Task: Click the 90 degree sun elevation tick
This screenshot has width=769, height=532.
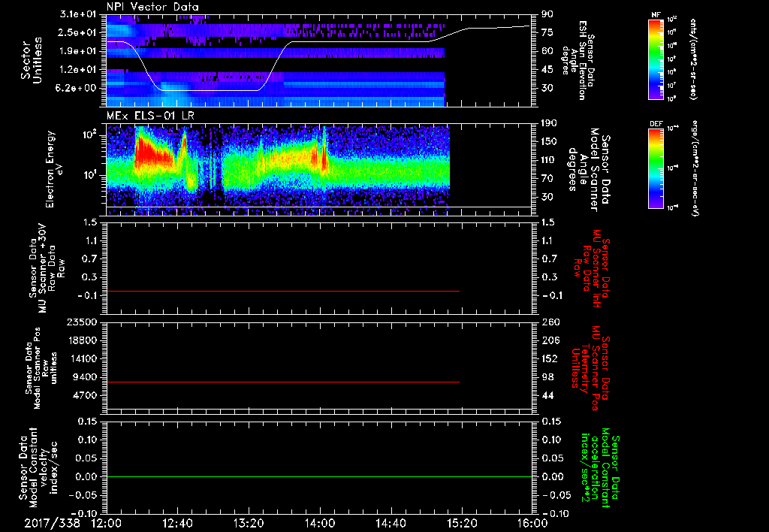Action: coord(547,14)
